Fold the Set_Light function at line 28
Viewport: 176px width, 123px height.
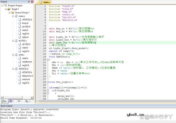[48, 82]
